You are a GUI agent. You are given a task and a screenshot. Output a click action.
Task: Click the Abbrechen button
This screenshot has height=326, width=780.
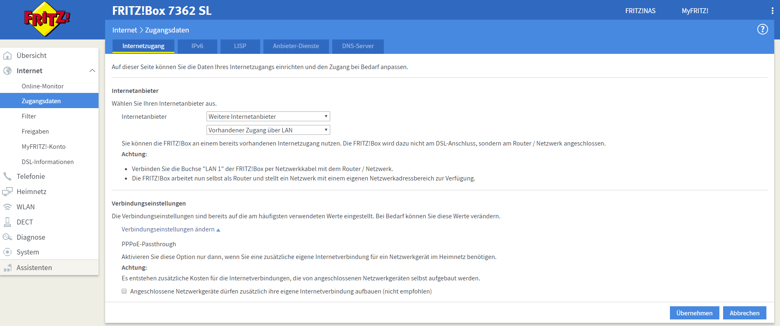(x=745, y=313)
